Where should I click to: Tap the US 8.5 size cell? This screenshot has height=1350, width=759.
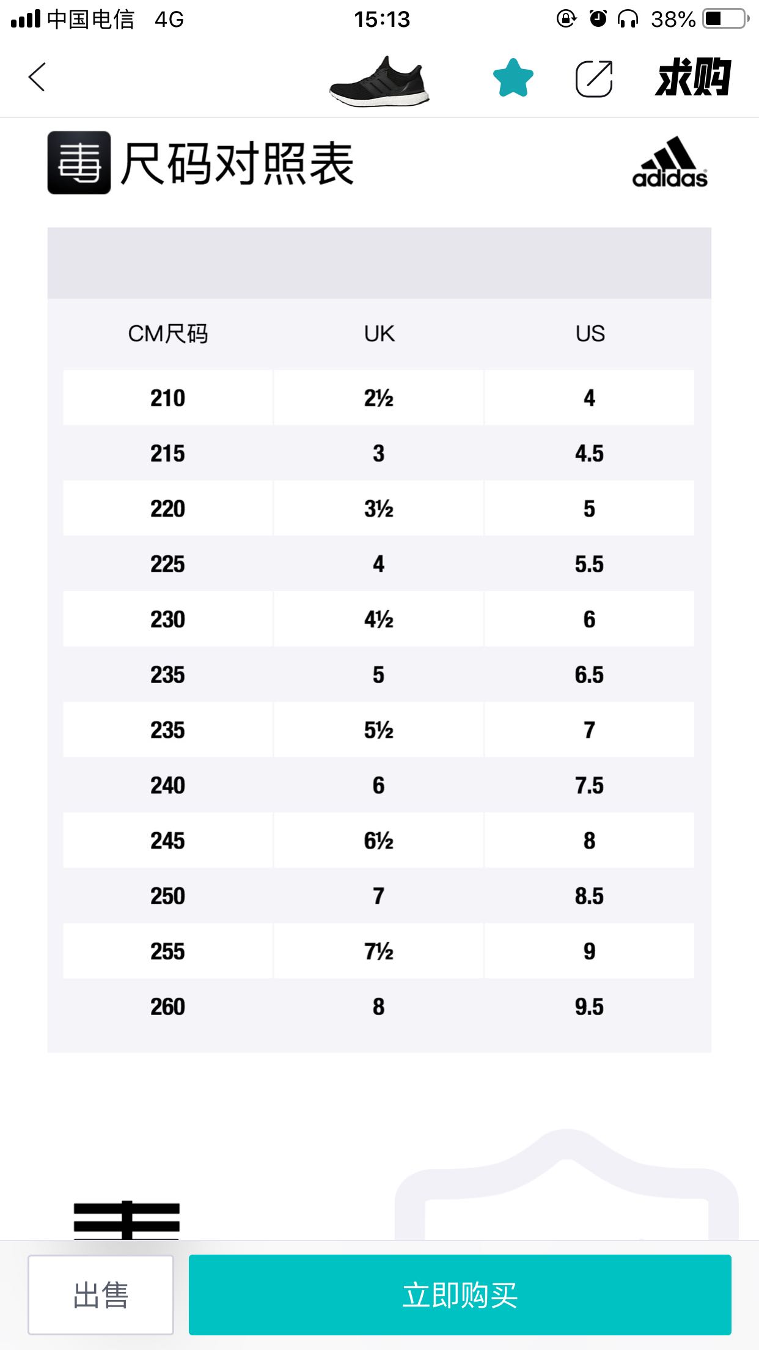[x=589, y=896]
